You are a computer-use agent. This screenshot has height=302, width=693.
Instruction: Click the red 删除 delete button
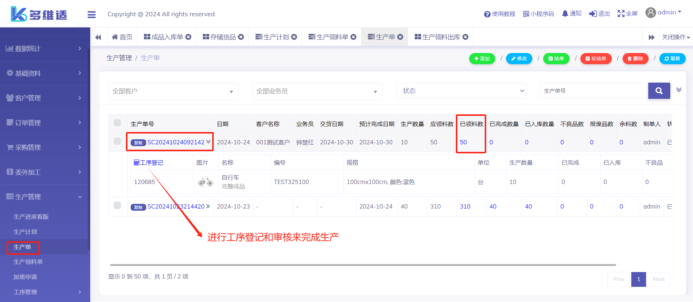pos(635,58)
